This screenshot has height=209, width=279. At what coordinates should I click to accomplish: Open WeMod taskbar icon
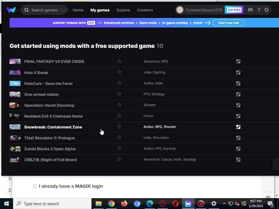(x=188, y=204)
